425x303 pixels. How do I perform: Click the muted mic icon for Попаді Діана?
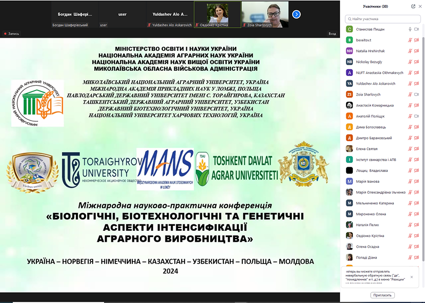coord(410,258)
